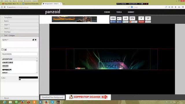This screenshot has width=185, height=104.
Task: Expand the Layer 1 section
Action: [20, 25]
